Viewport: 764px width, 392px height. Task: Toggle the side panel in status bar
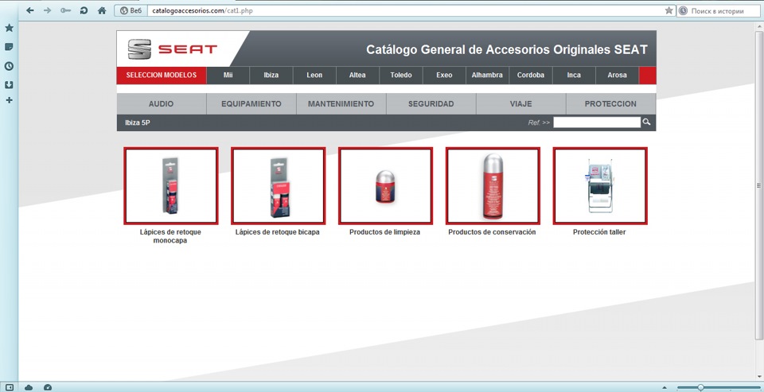pyautogui.click(x=10, y=387)
